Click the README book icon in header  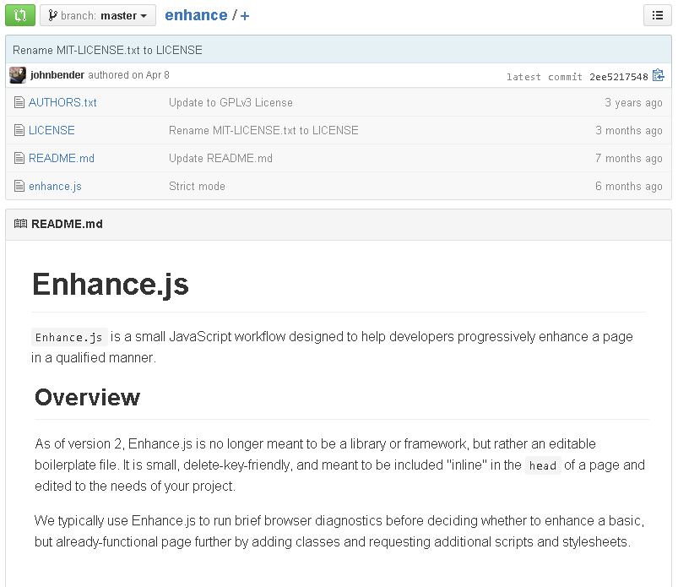[x=20, y=224]
